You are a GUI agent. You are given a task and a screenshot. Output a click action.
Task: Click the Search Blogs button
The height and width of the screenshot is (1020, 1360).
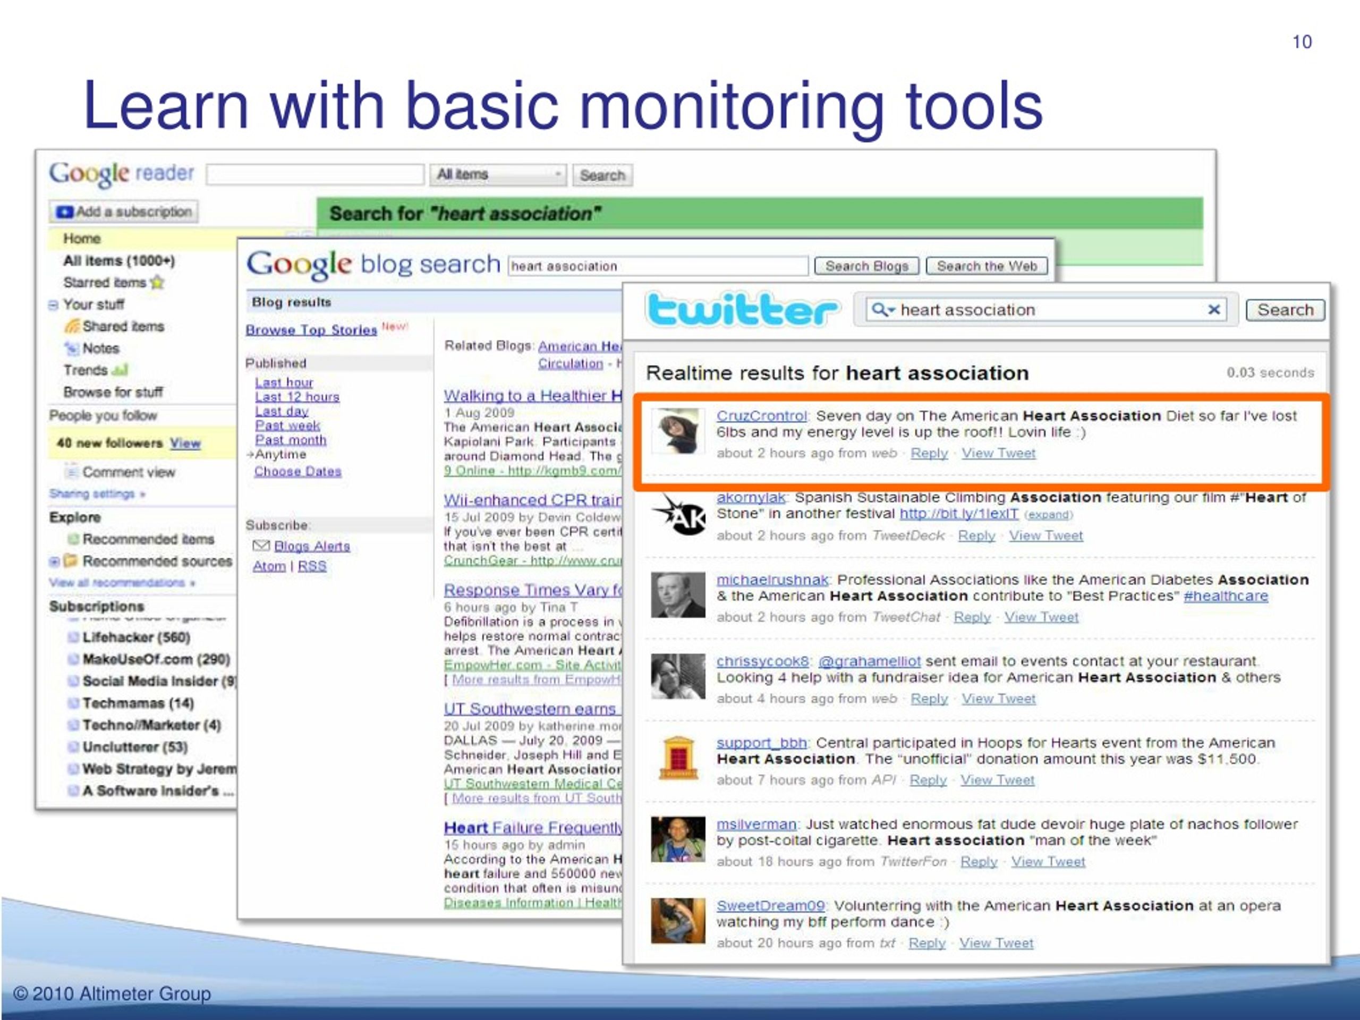(x=866, y=266)
